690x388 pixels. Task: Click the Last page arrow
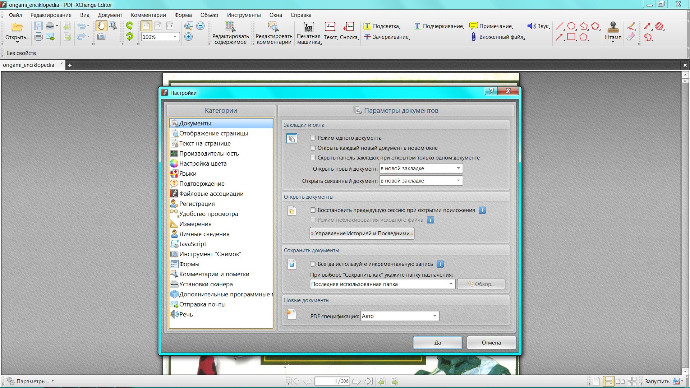pos(368,381)
